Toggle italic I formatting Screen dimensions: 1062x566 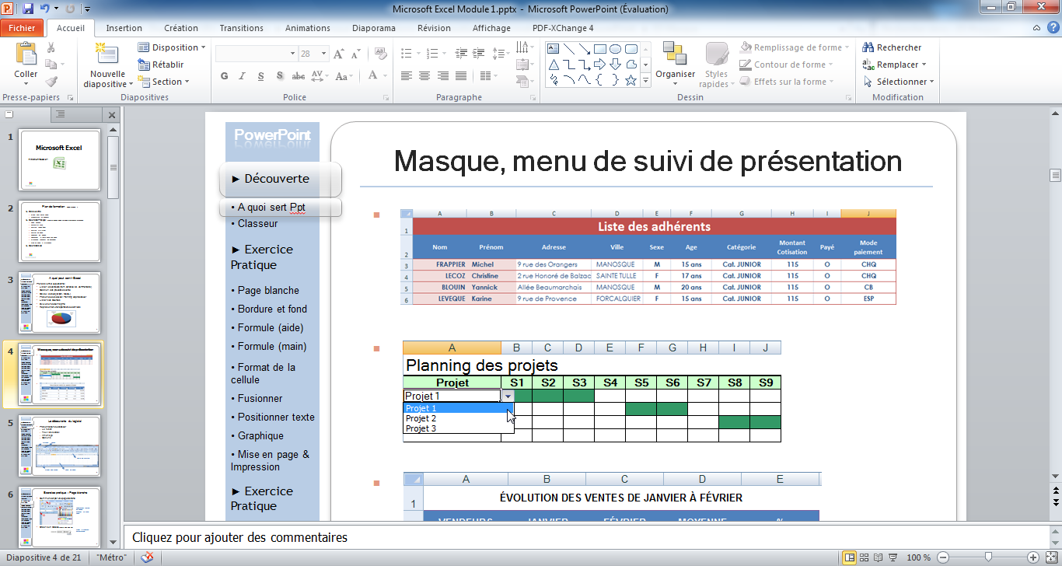(x=243, y=75)
